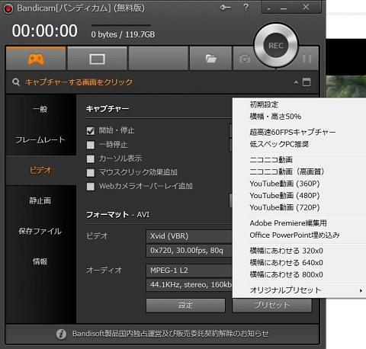The width and height of the screenshot is (366, 349).
Task: Select Adobe Premiere編集用 preset
Action: 300,223
